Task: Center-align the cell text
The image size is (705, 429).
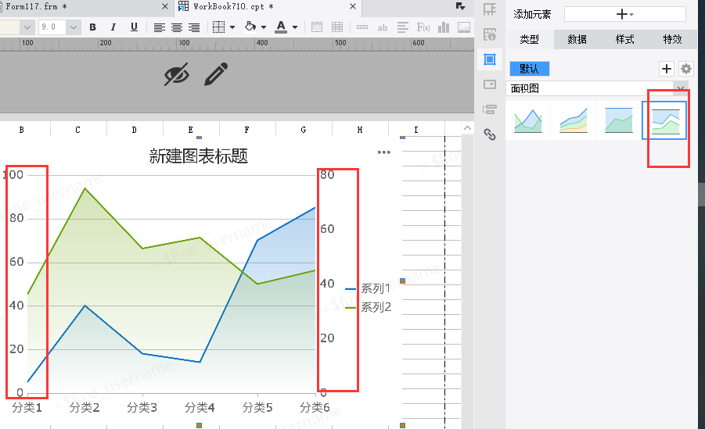Action: coord(177,27)
